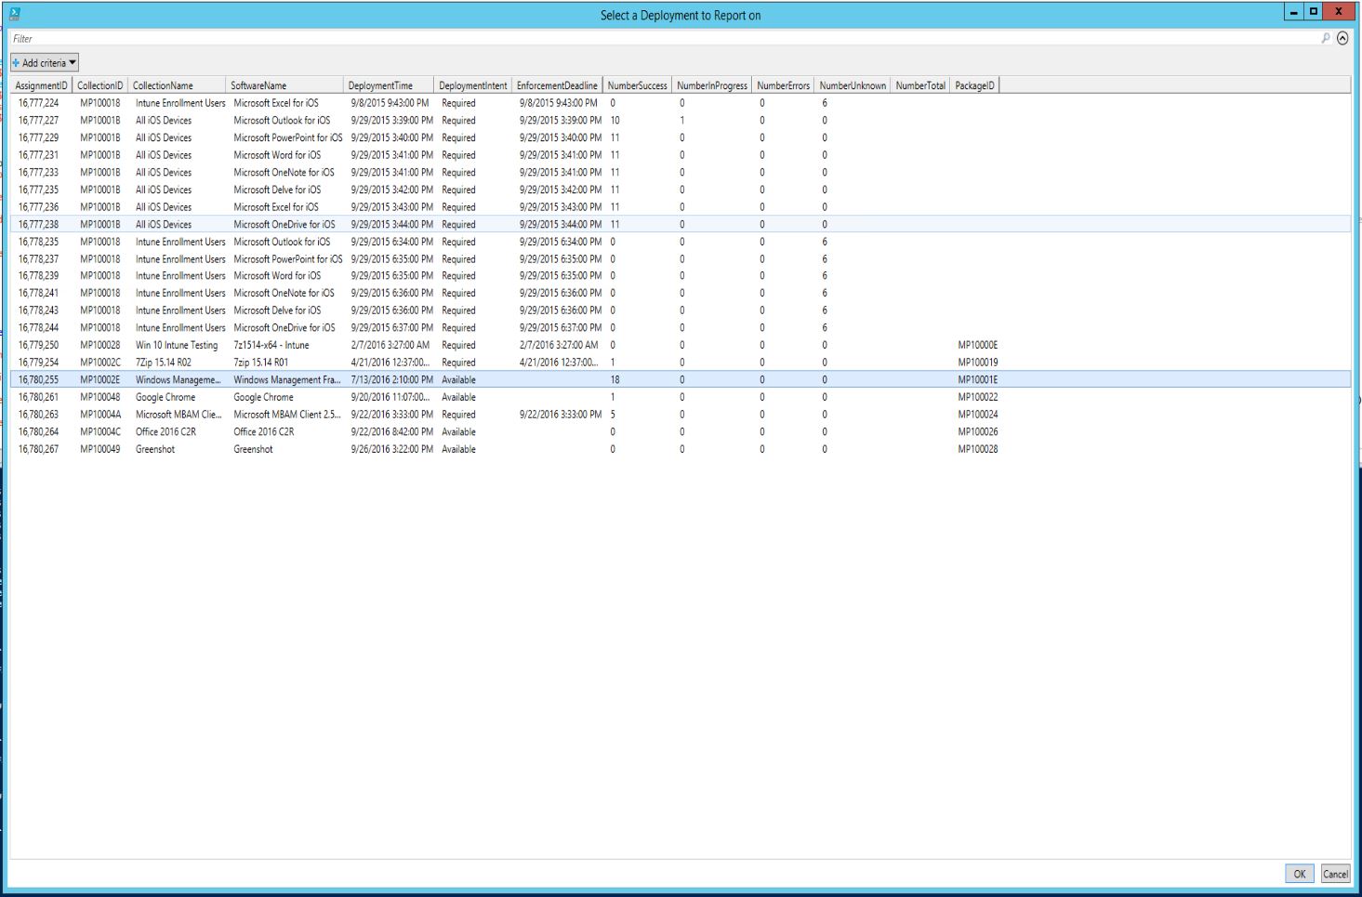Sort by AssignmentID column header
The image size is (1362, 897).
[x=41, y=86]
